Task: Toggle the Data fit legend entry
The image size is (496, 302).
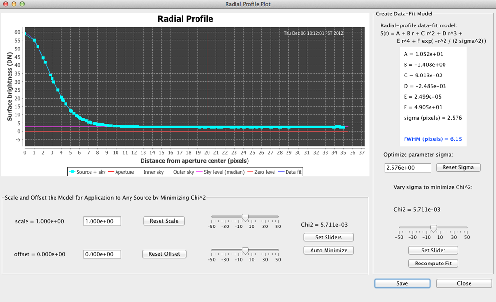Action: pyautogui.click(x=289, y=171)
